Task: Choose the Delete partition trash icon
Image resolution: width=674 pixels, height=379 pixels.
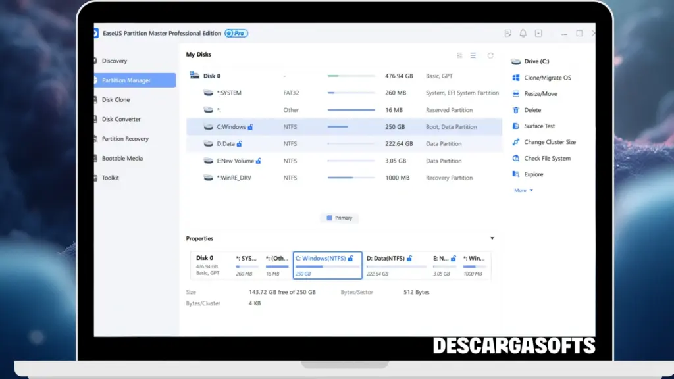Action: (x=517, y=110)
